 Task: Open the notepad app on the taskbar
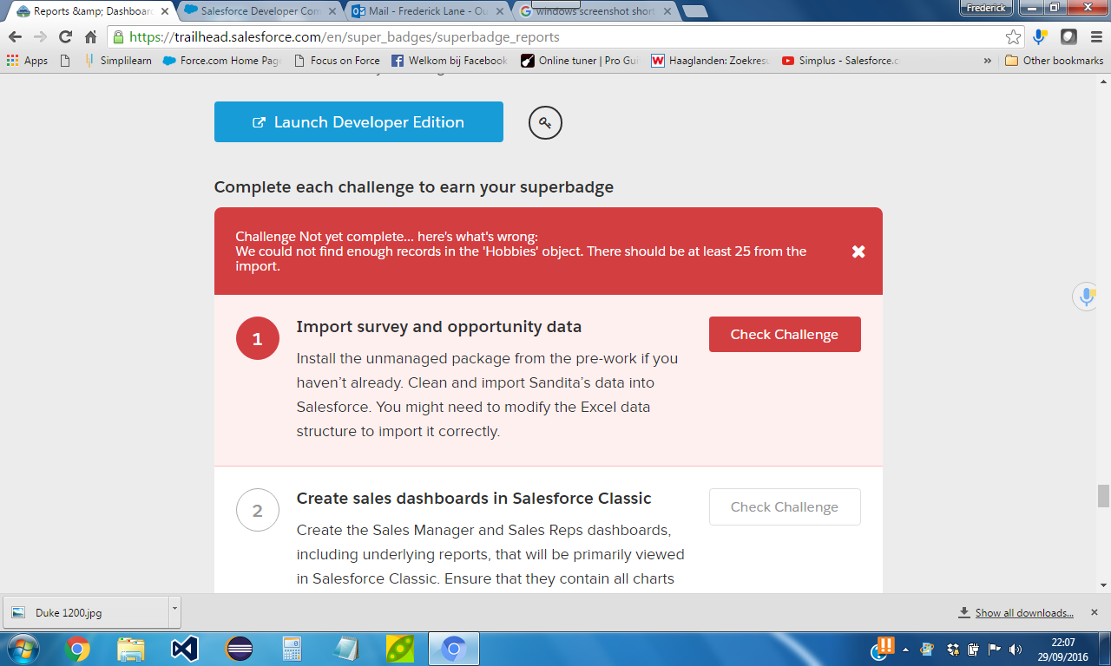[345, 649]
